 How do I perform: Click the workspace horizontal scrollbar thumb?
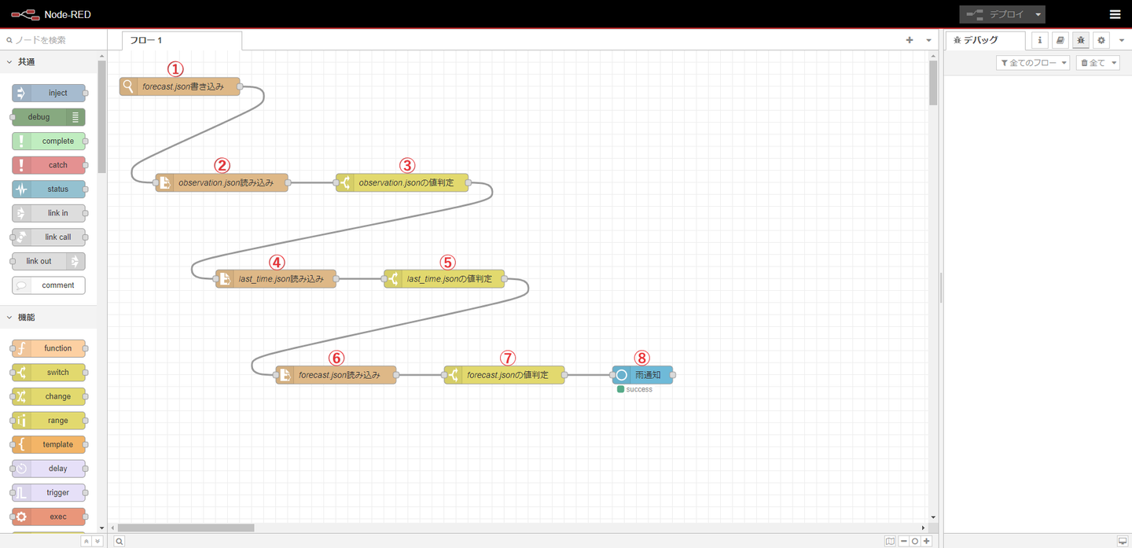186,528
